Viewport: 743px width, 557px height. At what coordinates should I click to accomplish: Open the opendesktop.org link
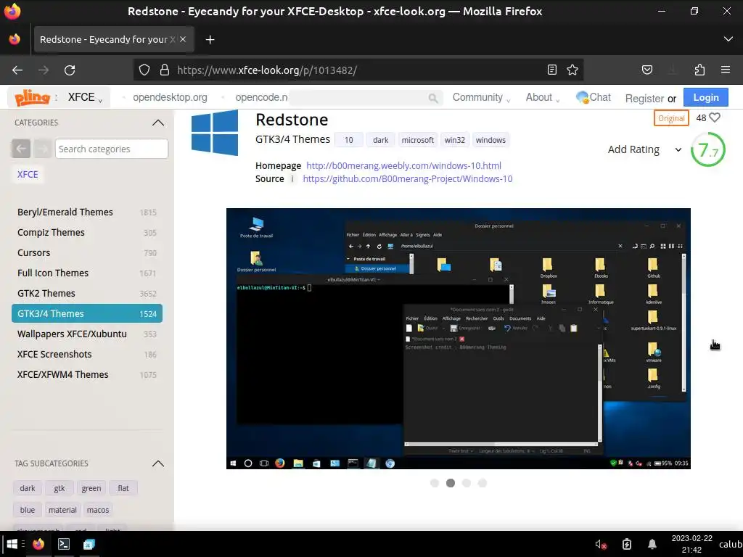point(170,98)
